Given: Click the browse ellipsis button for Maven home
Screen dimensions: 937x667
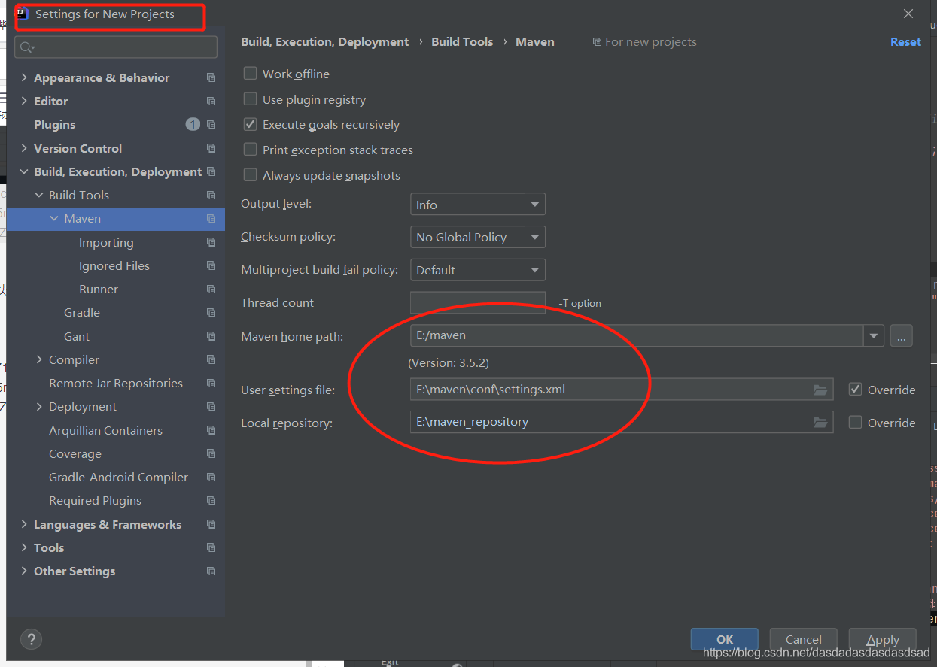Looking at the screenshot, I should pyautogui.click(x=901, y=336).
